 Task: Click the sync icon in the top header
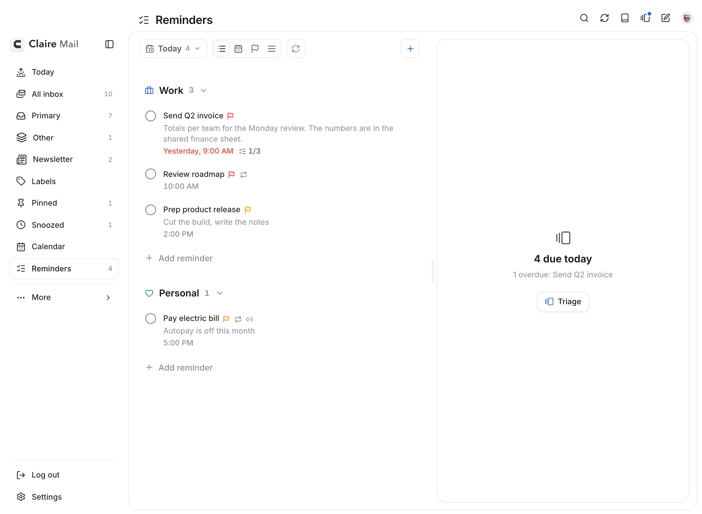click(x=604, y=18)
